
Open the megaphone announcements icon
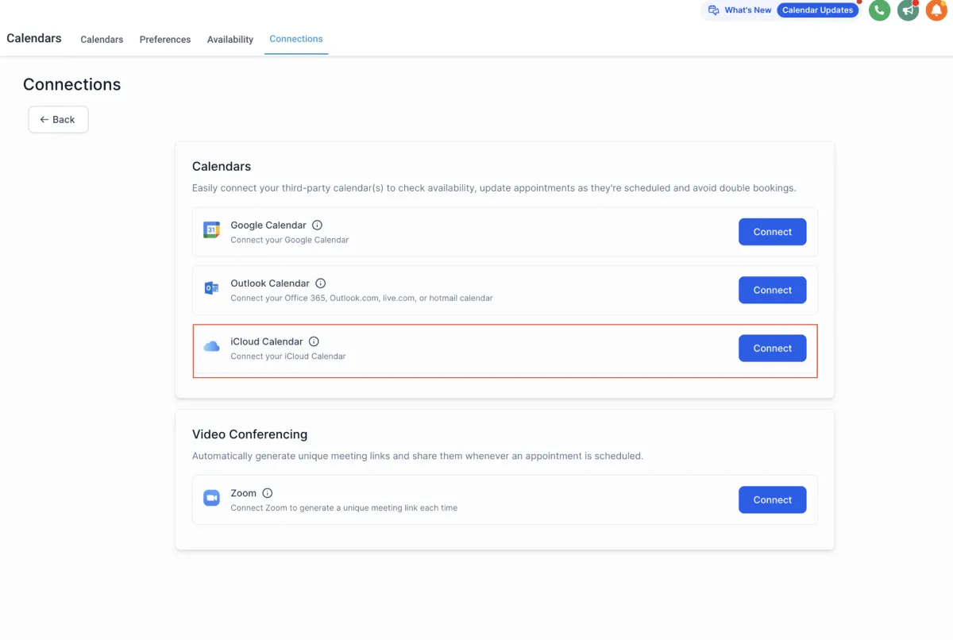coord(908,10)
